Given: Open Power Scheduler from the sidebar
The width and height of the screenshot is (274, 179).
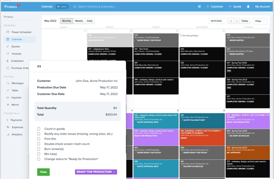Looking at the screenshot, I should click(x=20, y=32).
